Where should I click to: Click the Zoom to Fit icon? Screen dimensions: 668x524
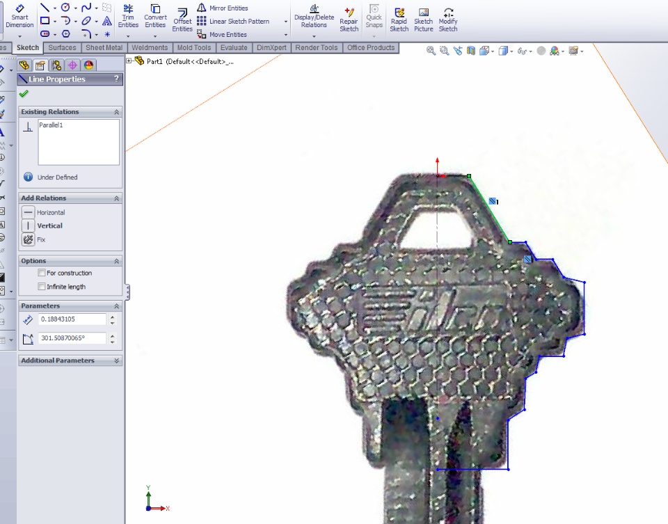pyautogui.click(x=431, y=51)
